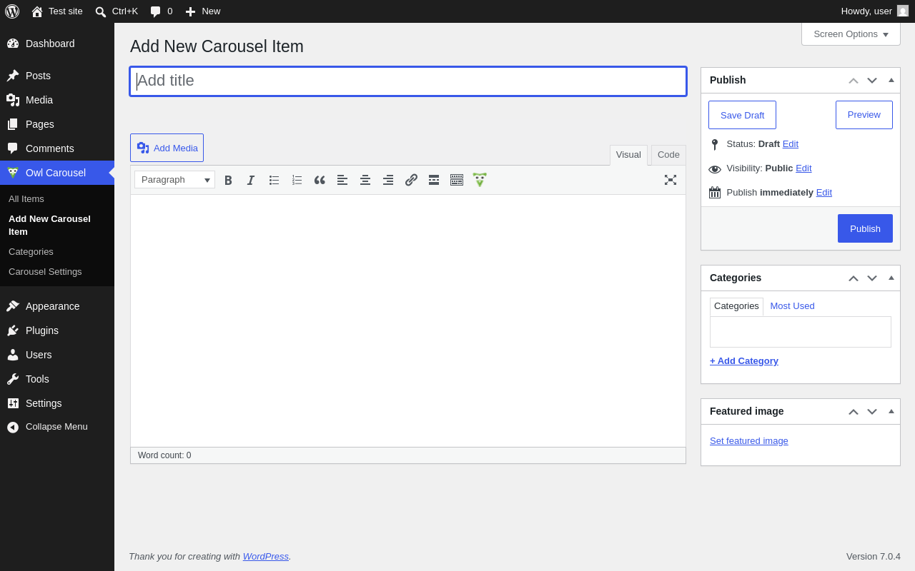Edit the Visibility setting

803,168
